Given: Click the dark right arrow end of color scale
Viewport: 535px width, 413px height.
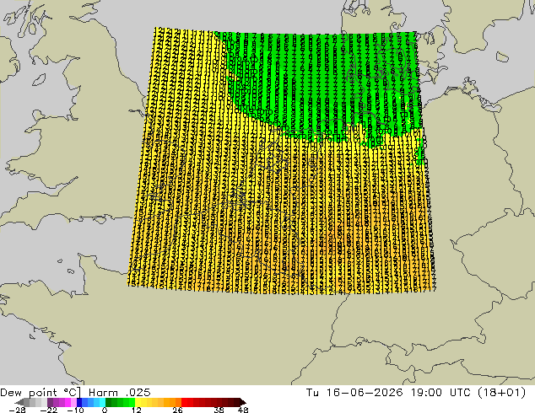Looking at the screenshot, I should click(x=242, y=402).
